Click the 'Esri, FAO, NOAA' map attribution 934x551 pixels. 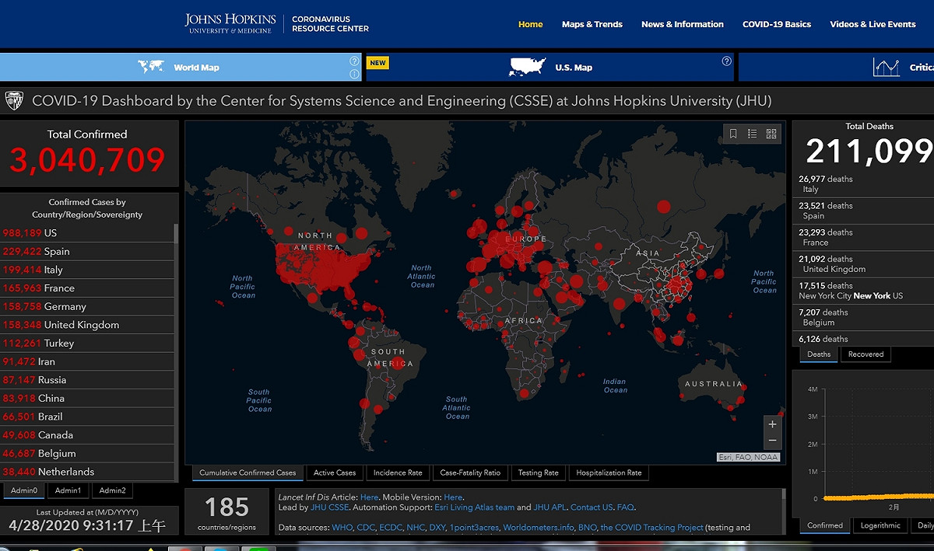[x=748, y=457]
